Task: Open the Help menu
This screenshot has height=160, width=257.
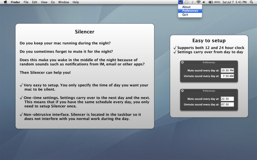Action: pos(76,2)
